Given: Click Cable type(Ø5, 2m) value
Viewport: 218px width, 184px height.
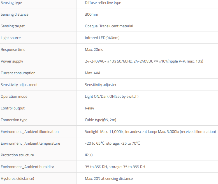Looking at the screenshot, I should (100, 120).
